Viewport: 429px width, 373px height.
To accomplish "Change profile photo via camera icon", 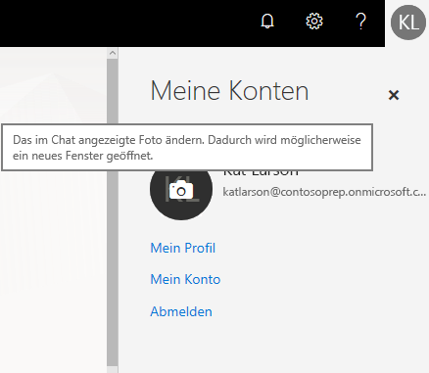I will (181, 189).
